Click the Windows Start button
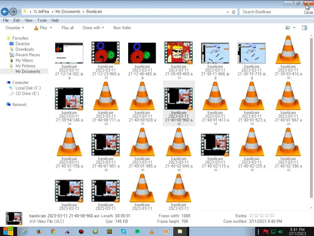Viewport: 314px width, 236px height. pos(8,231)
